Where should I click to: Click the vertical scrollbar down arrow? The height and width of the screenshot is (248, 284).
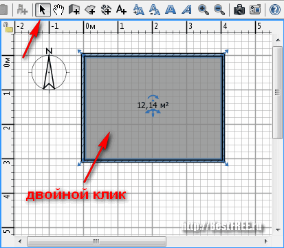pyautogui.click(x=278, y=229)
